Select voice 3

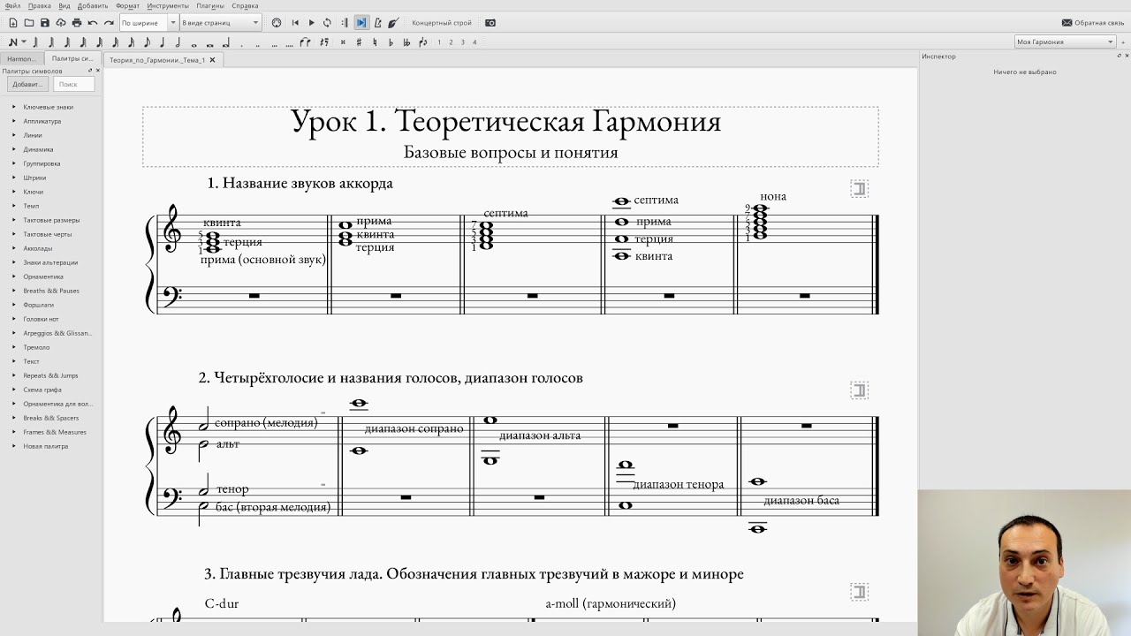[462, 42]
